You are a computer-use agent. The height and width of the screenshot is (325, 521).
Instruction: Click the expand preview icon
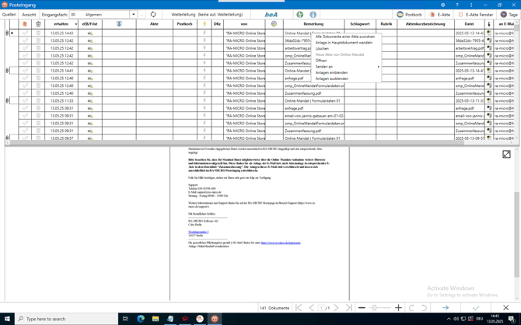[x=506, y=155]
